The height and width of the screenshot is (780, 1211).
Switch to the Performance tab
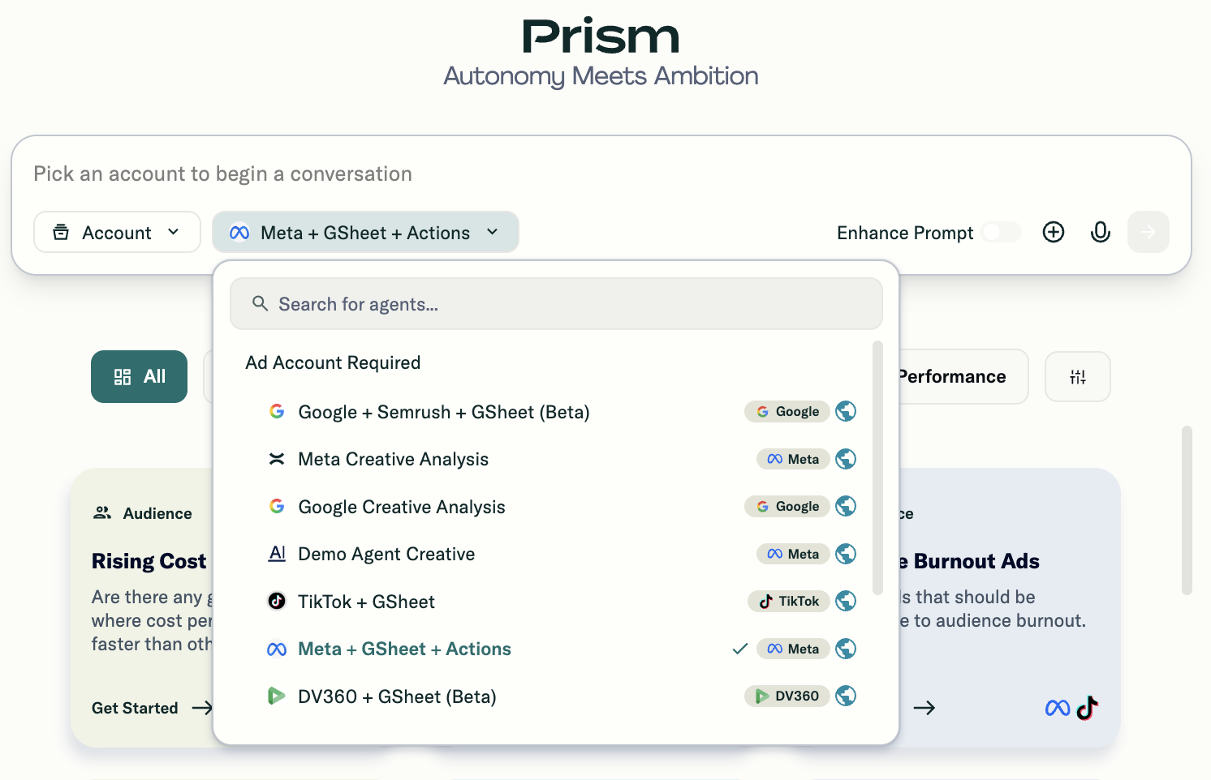(x=954, y=377)
